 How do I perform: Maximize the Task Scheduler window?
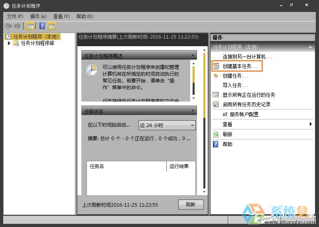[x=291, y=5]
